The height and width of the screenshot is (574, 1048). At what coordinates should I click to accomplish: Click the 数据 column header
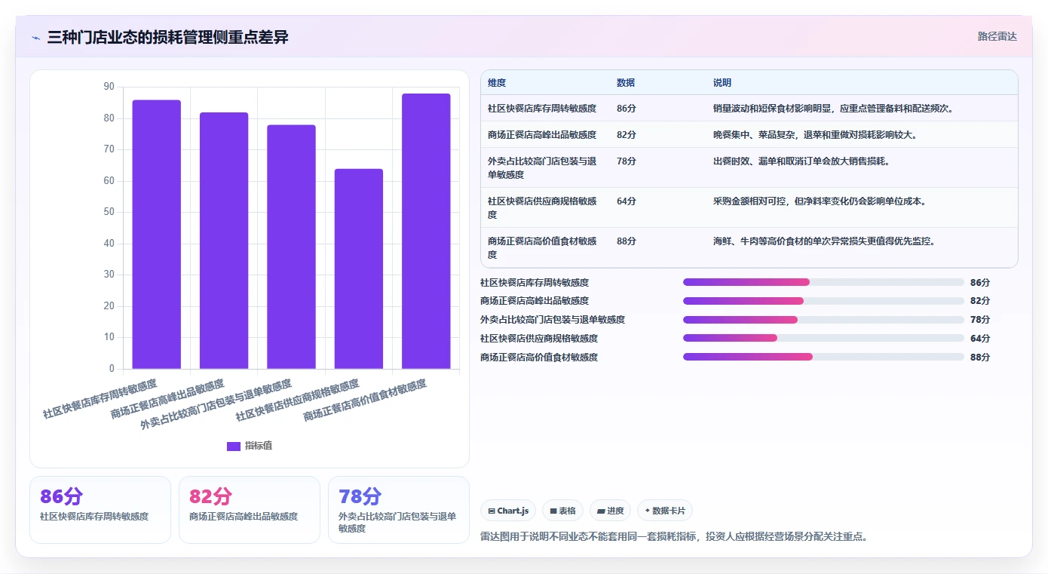coord(626,82)
